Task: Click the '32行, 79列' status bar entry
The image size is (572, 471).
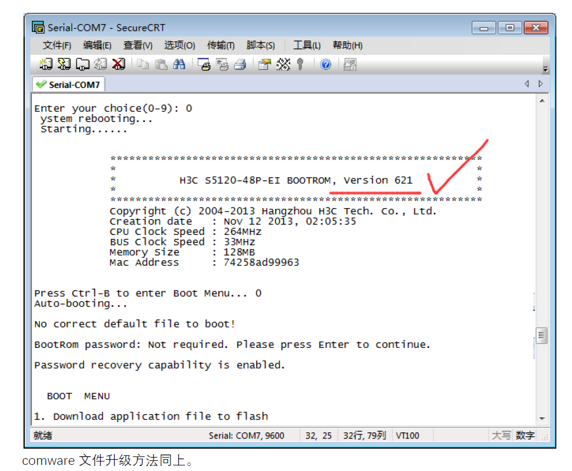Action: (365, 435)
